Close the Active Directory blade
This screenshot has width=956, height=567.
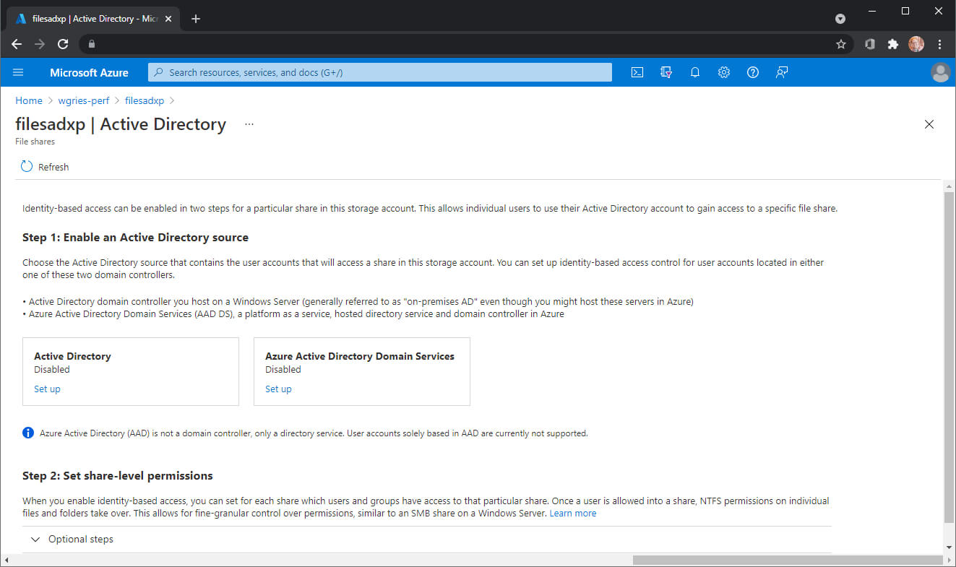coord(929,124)
